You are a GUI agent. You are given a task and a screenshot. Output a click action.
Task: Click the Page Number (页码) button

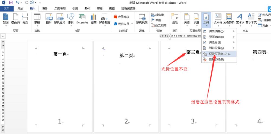[x=206, y=20]
